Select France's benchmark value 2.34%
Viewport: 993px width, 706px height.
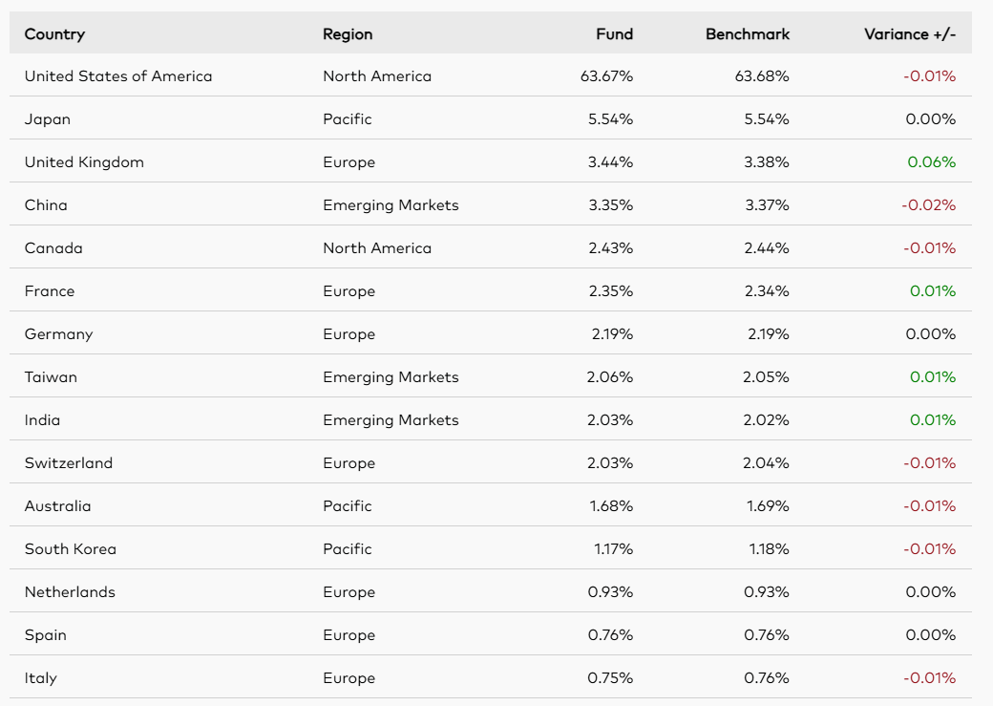tap(766, 291)
